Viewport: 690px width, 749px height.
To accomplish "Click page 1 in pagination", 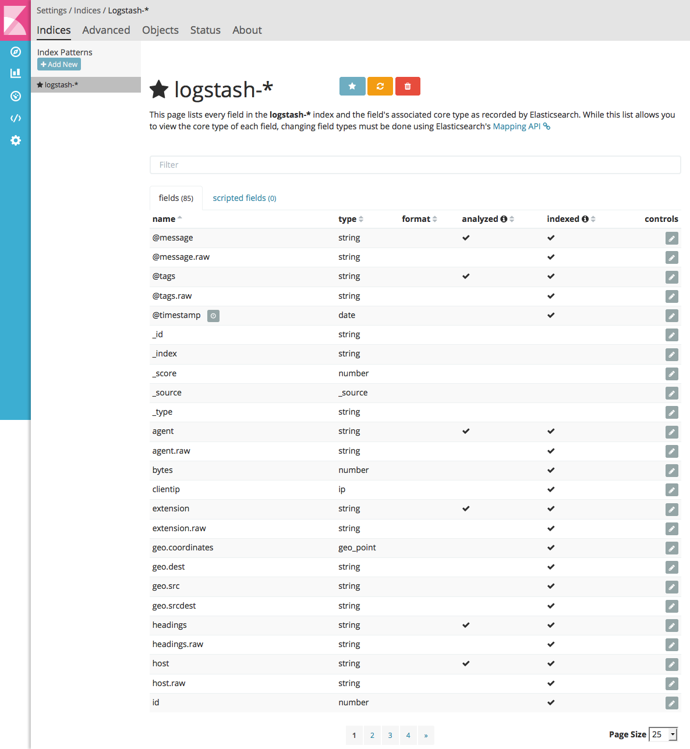I will (354, 735).
